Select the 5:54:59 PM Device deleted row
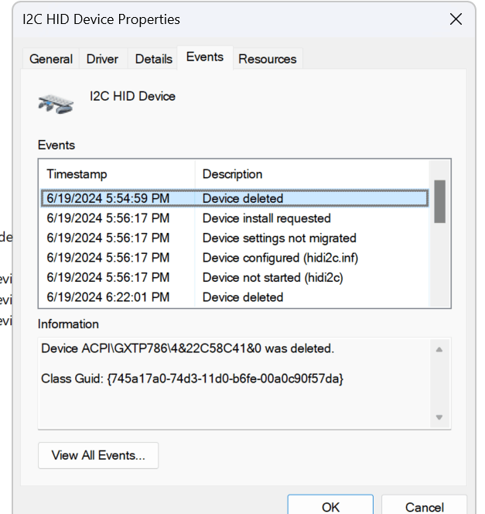485x514 pixels. 234,198
